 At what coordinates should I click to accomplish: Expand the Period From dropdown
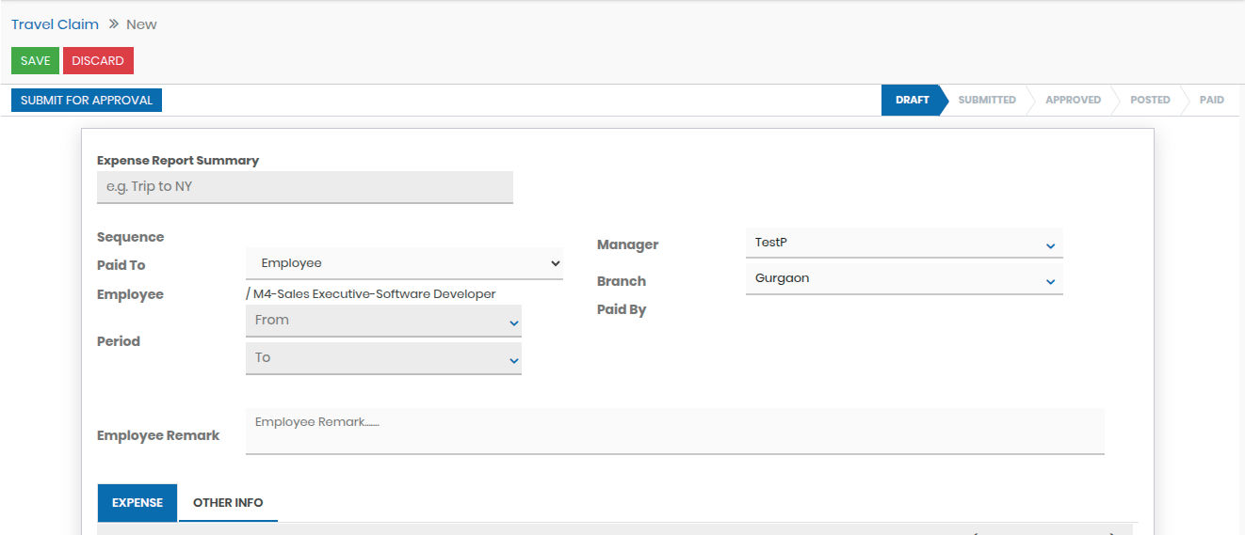pos(383,321)
